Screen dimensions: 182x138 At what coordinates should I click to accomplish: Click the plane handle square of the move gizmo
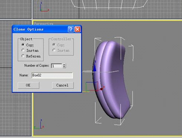[92, 86]
